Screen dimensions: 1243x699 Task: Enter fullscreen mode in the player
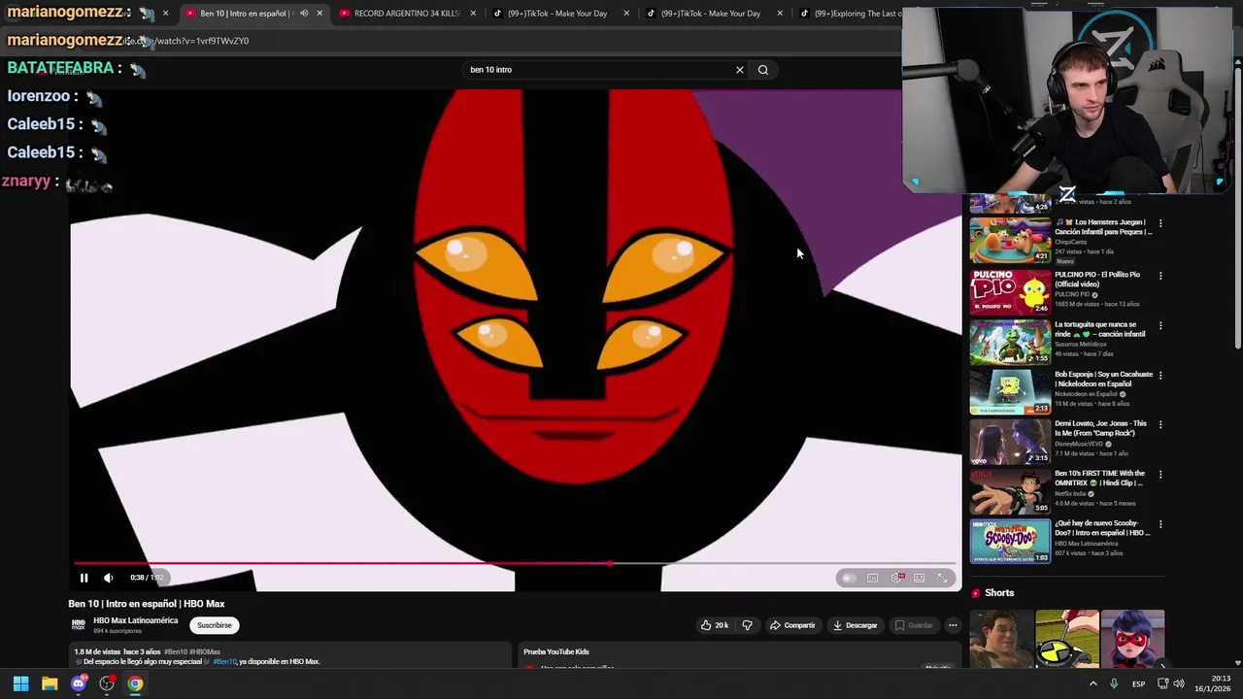tap(942, 579)
